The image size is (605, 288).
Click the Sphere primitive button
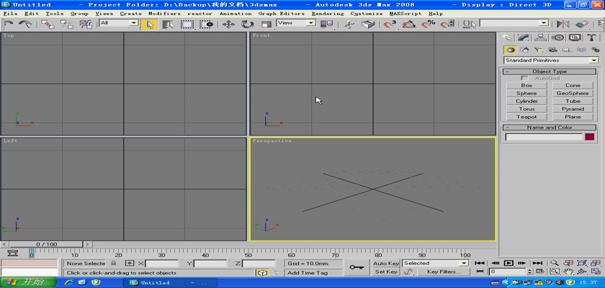(526, 94)
